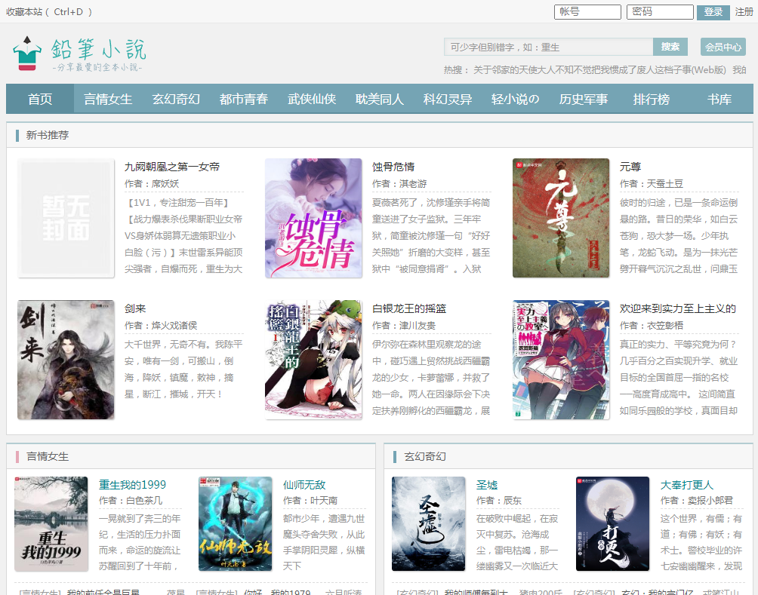Image resolution: width=758 pixels, height=595 pixels.
Task: Click the 圣墟 book cover
Action: (429, 524)
